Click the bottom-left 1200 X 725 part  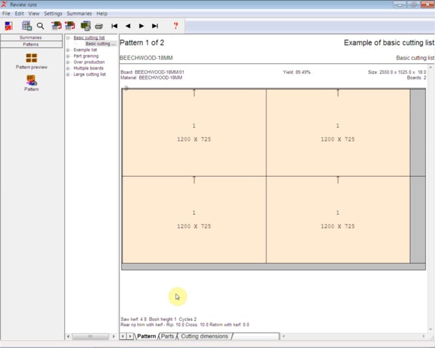pyautogui.click(x=194, y=220)
